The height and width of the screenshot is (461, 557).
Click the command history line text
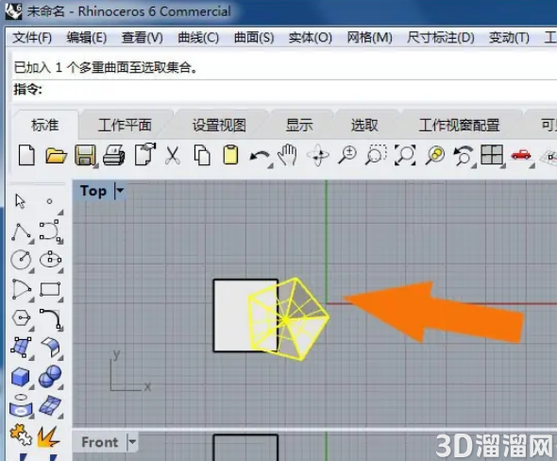click(106, 67)
